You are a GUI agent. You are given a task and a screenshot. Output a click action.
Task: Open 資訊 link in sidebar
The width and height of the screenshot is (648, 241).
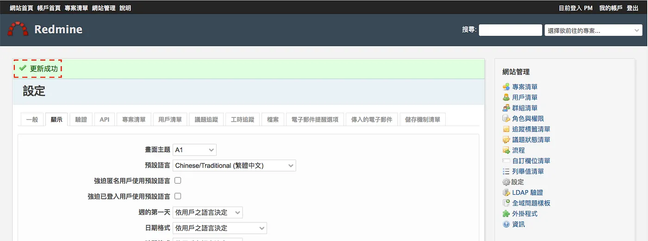(x=518, y=224)
